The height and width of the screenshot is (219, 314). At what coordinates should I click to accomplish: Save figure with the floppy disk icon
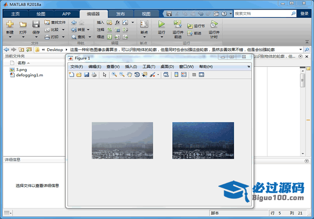click(x=87, y=75)
